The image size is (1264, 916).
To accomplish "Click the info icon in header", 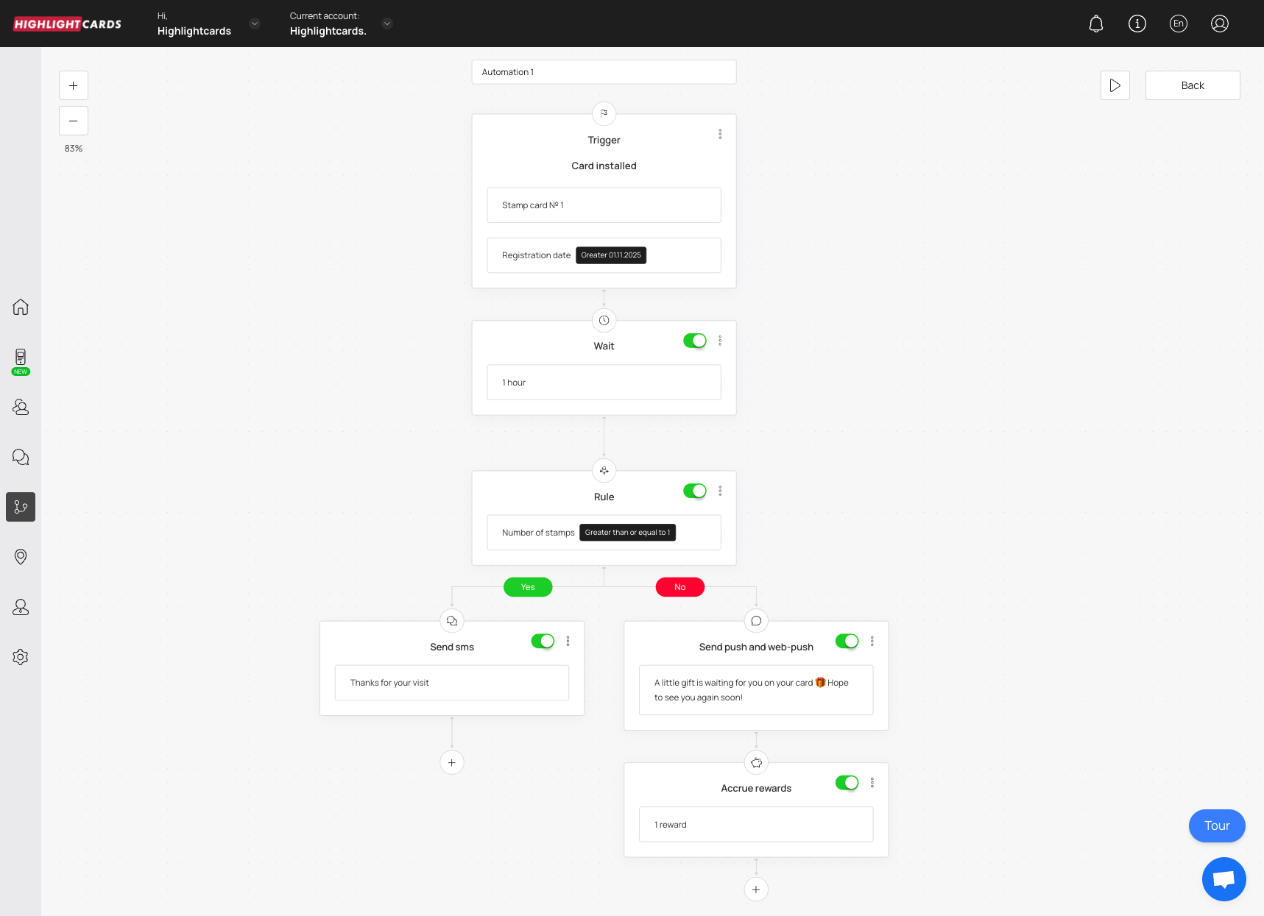I will click(x=1137, y=24).
